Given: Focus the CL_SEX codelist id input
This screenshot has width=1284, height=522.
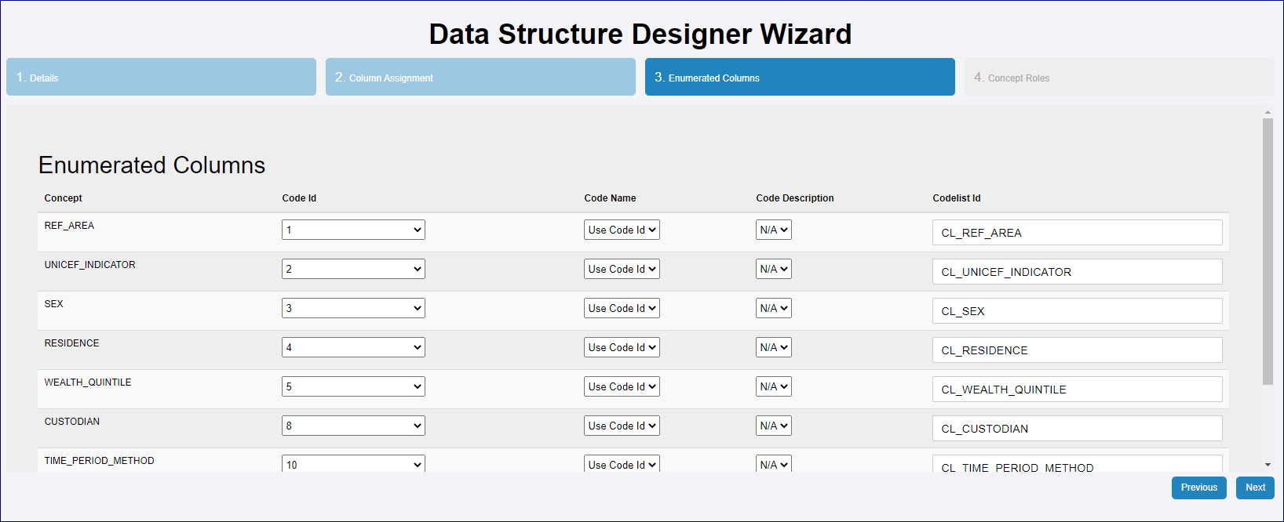Looking at the screenshot, I should tap(1077, 311).
